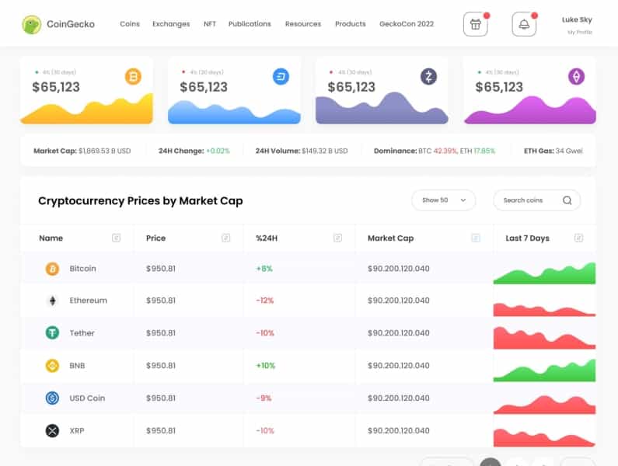This screenshot has width=618, height=466.
Task: Sort by Market Cap column icon
Action: pos(476,238)
